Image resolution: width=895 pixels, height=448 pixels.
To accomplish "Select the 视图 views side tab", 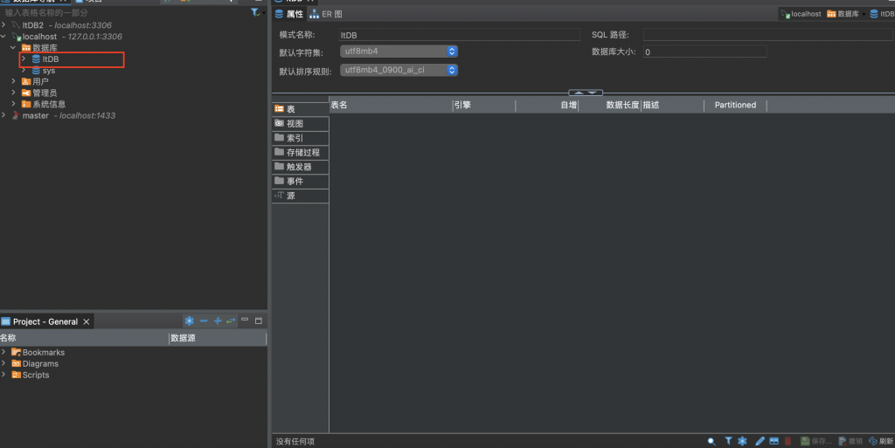I will (x=301, y=123).
